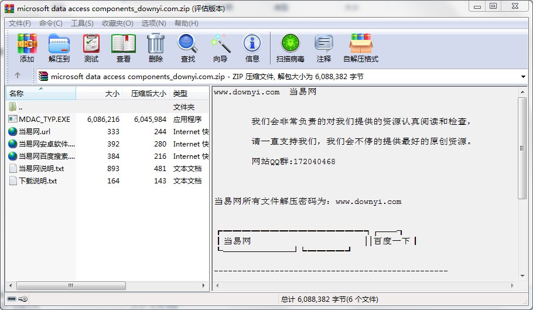Screen dimensions: 533x310
Task: Click packed size 244 of 当易网.url
Action: [160, 131]
